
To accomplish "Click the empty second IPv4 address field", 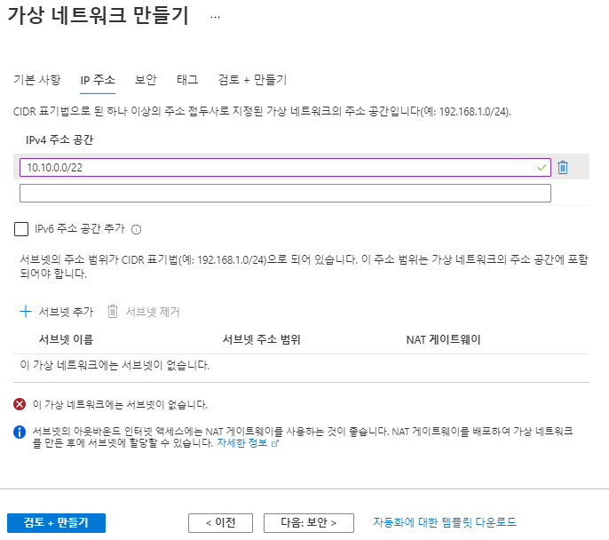I will (285, 193).
